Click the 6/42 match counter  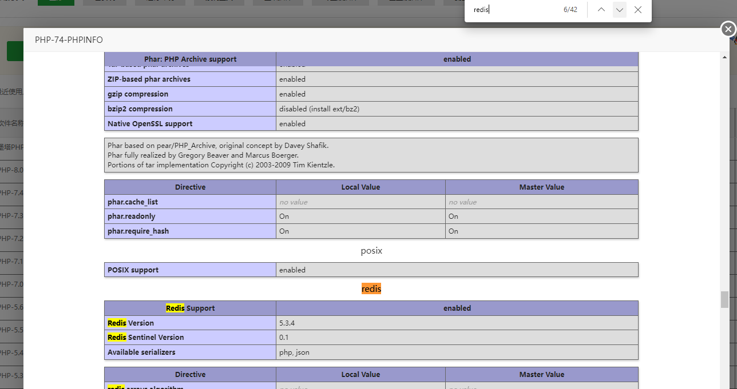[570, 10]
